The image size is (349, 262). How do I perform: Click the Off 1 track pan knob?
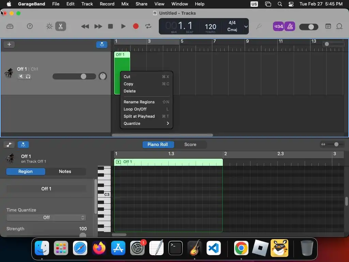(103, 76)
